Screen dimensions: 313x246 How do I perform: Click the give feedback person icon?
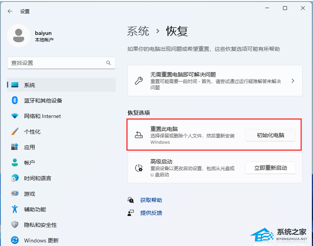pos(131,213)
